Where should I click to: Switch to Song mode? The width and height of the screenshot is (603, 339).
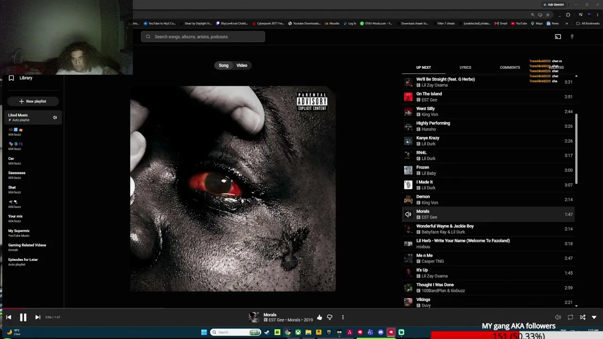223,65
